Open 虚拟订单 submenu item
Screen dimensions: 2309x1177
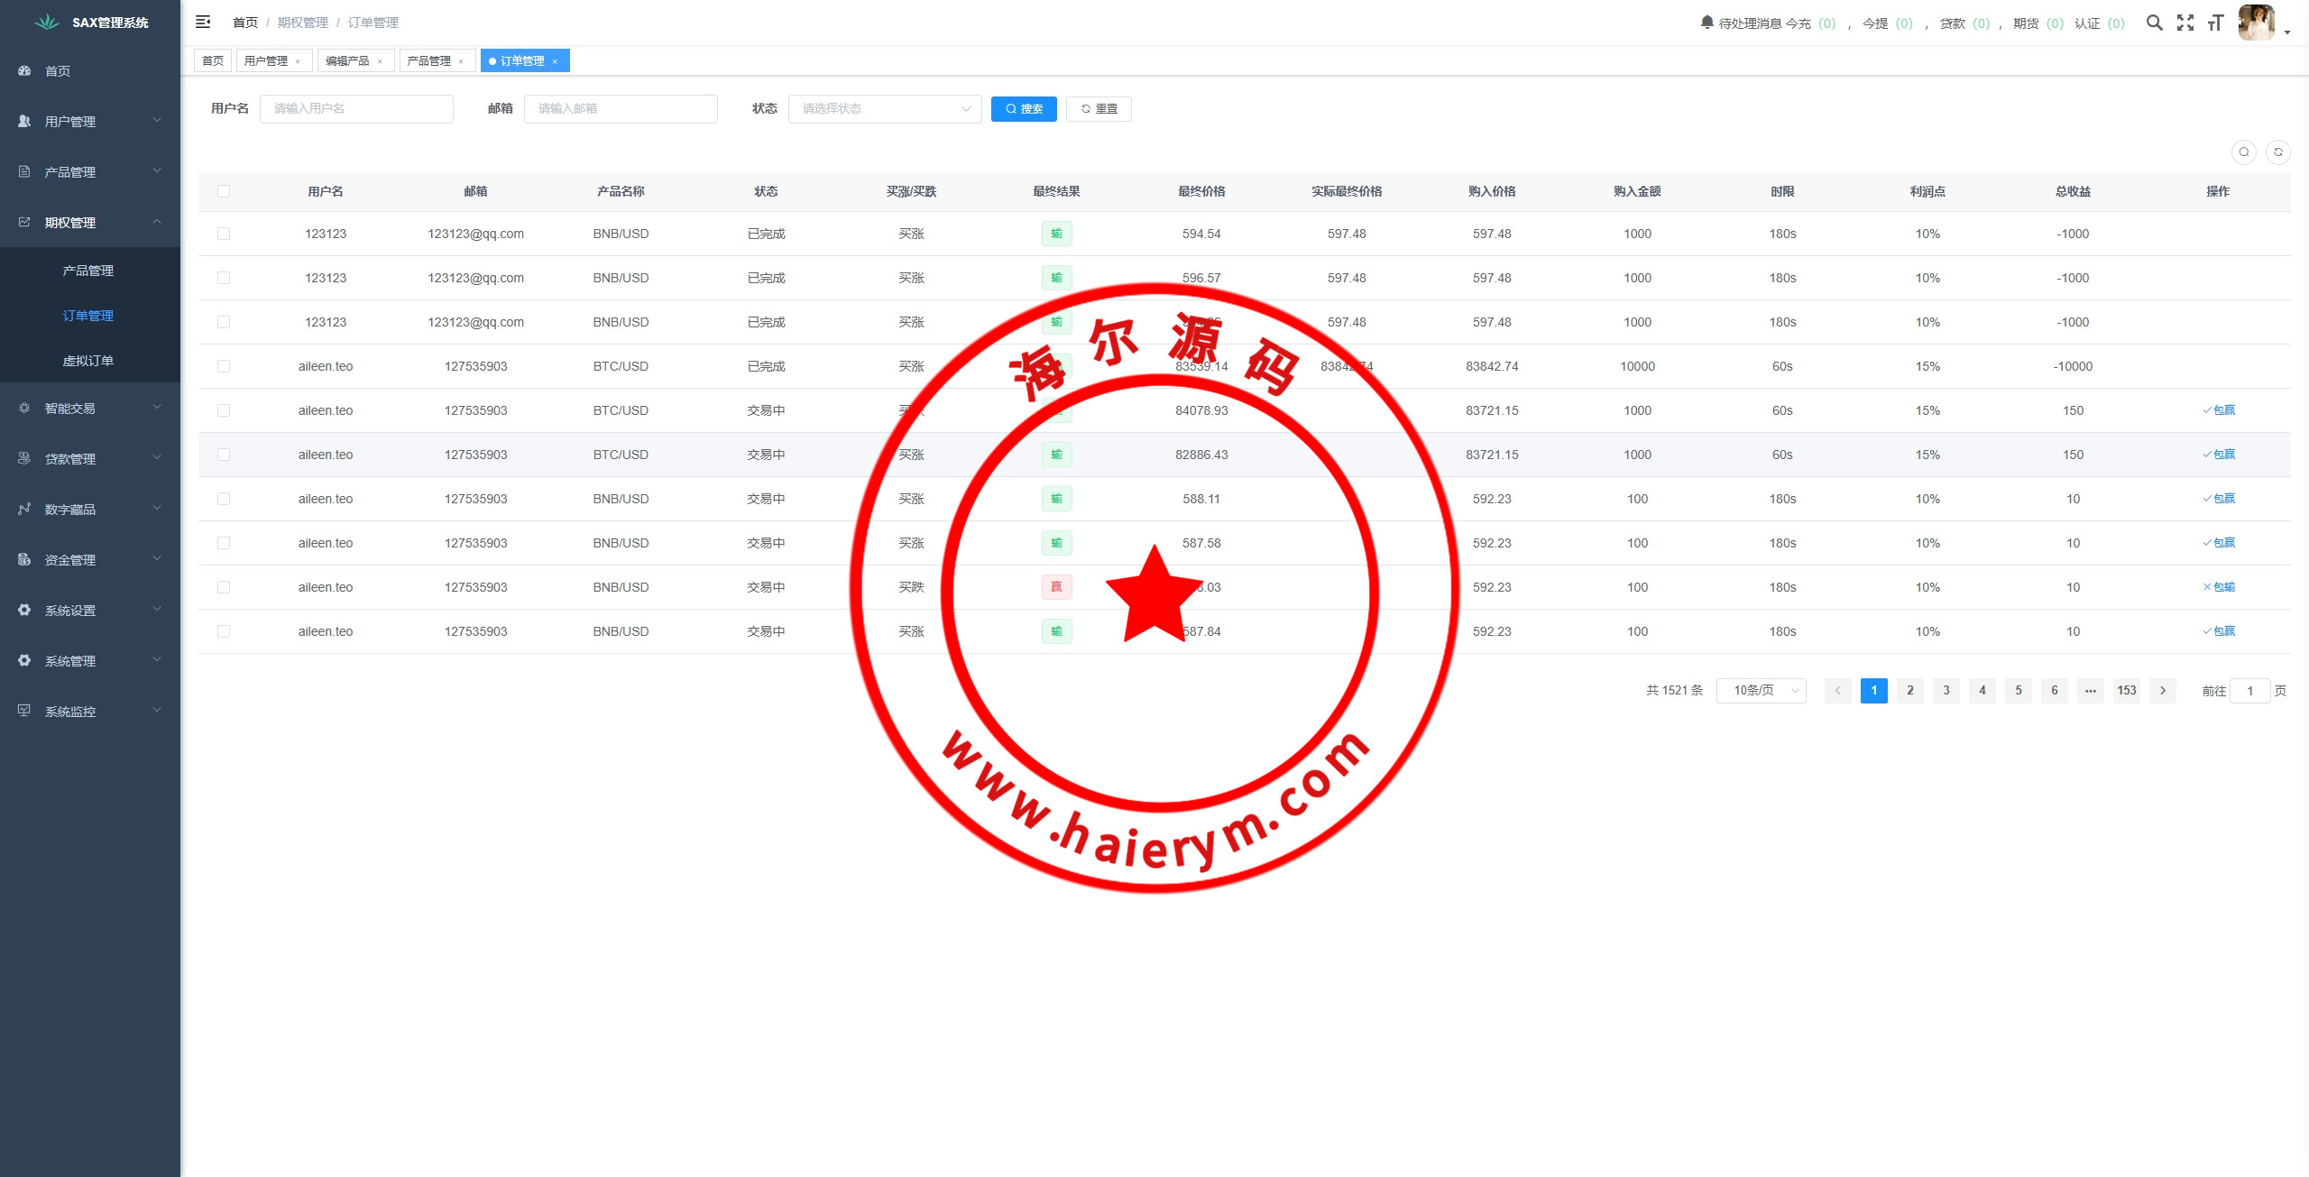click(87, 361)
